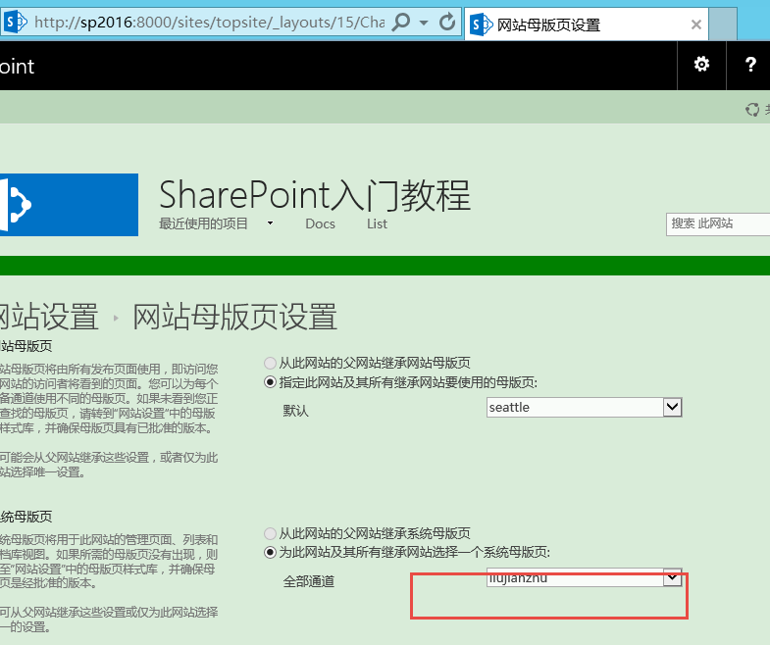
Task: Click the address bar search magnifier
Action: tap(401, 23)
